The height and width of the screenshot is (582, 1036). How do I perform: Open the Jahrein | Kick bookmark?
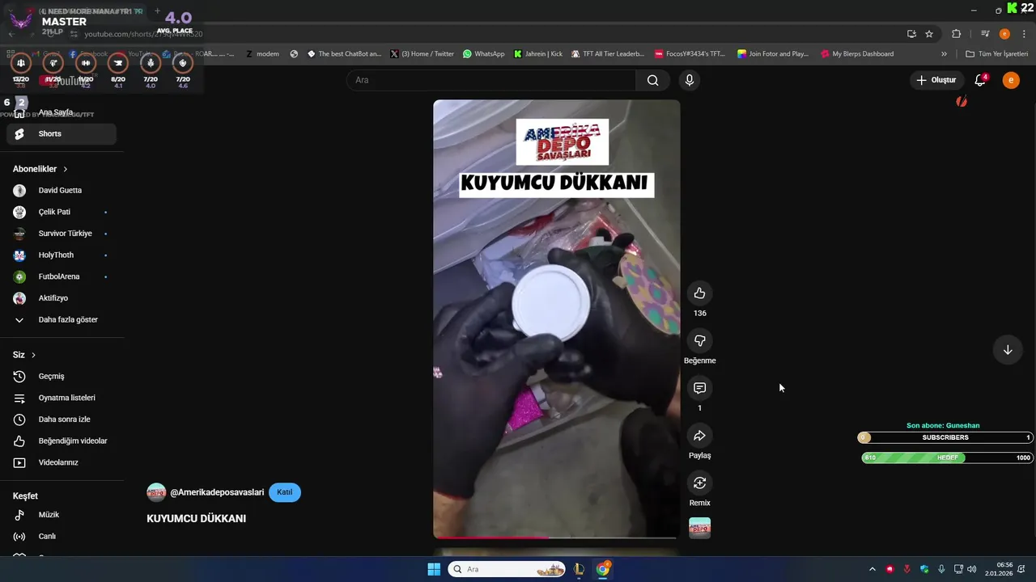tap(537, 54)
